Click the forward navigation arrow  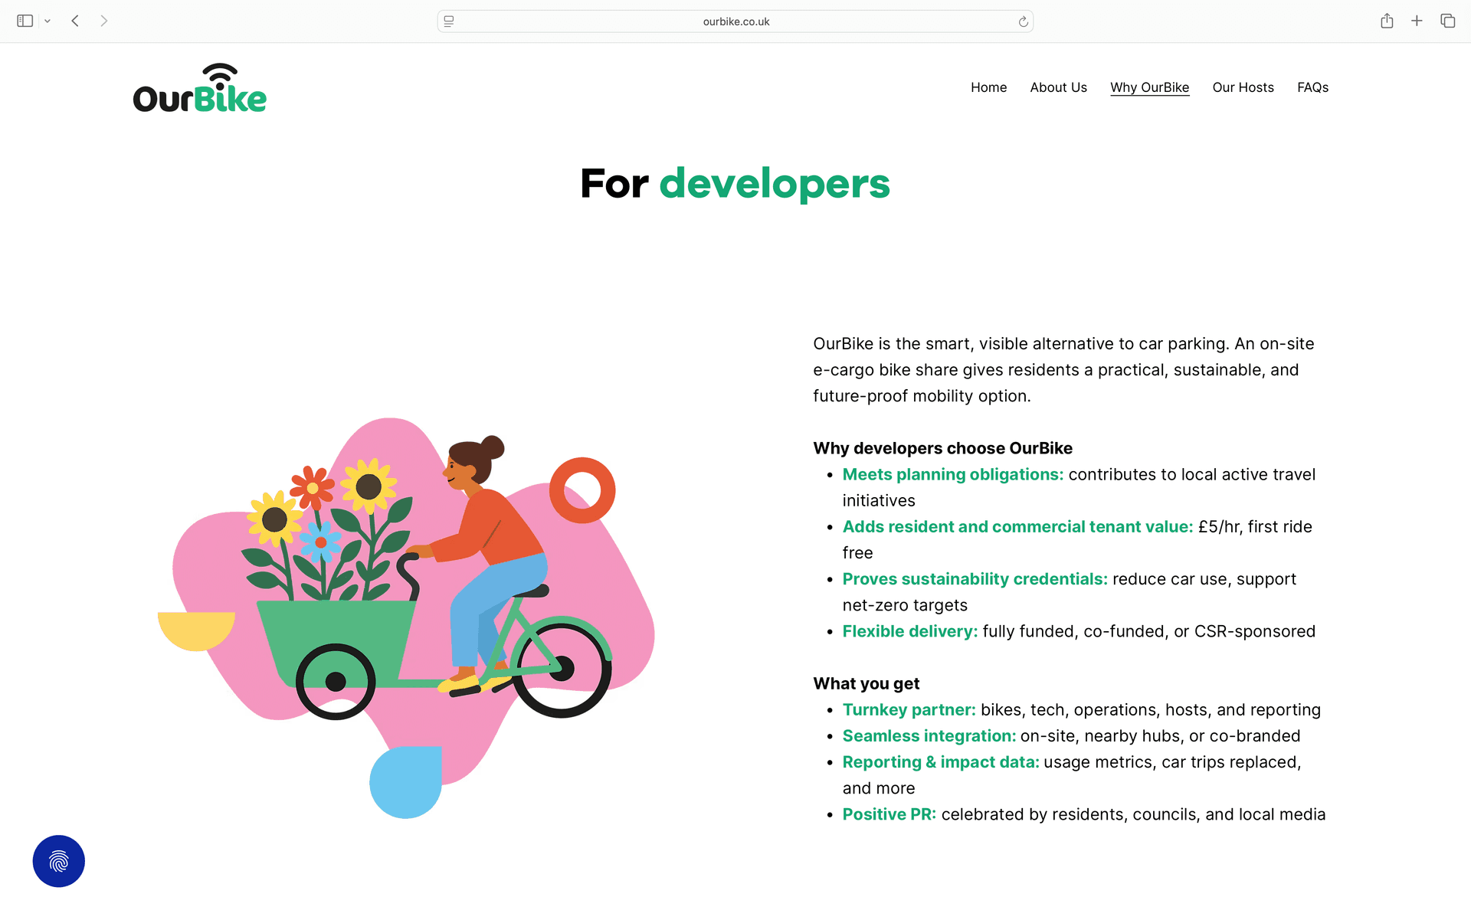tap(104, 21)
